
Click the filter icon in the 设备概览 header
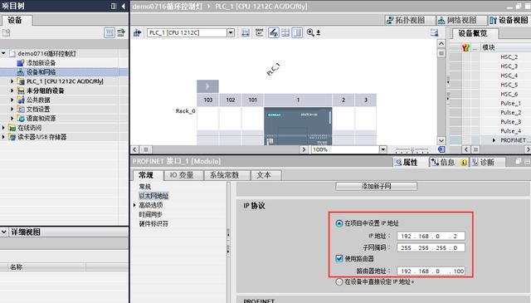[465, 47]
